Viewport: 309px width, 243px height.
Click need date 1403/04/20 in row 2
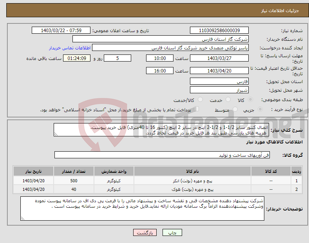point(34,189)
